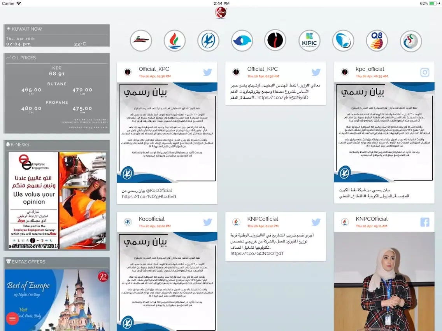Image resolution: width=442 pixels, height=331 pixels.
Task: Tap the Facebook icon on KNPCOfficial post
Action: (x=425, y=222)
